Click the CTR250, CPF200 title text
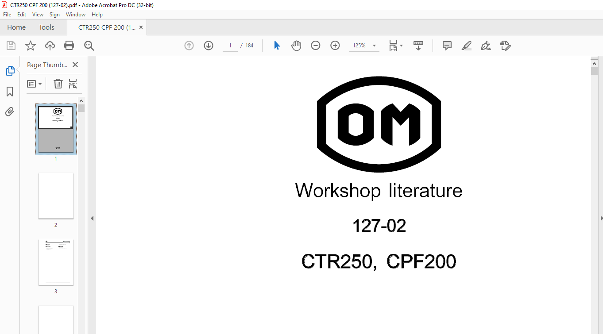The height and width of the screenshot is (334, 603). (x=379, y=261)
